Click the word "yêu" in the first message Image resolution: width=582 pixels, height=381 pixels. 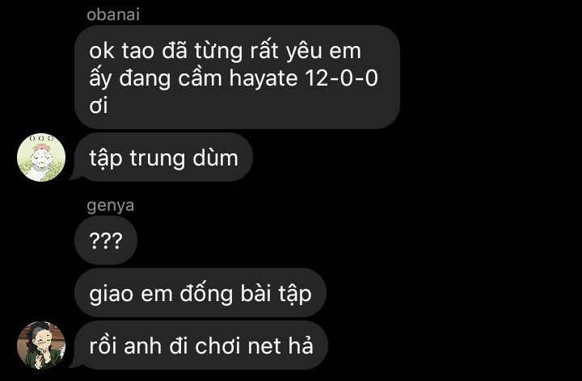pos(304,51)
